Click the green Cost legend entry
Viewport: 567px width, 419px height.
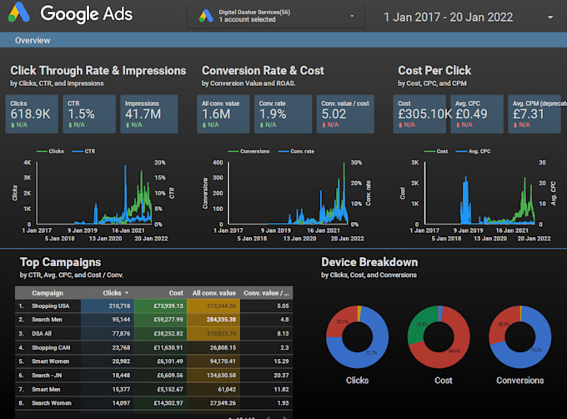(436, 151)
